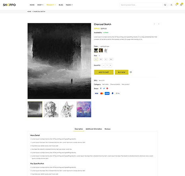Expand the Shop menu dropdown
The image size is (185, 176).
coord(40,5)
